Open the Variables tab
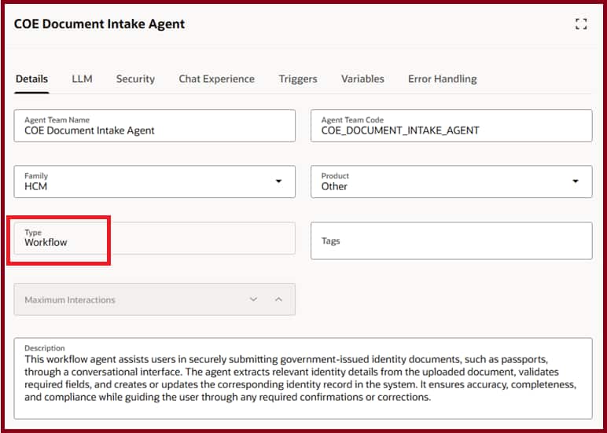Image resolution: width=607 pixels, height=433 pixels. 362,79
